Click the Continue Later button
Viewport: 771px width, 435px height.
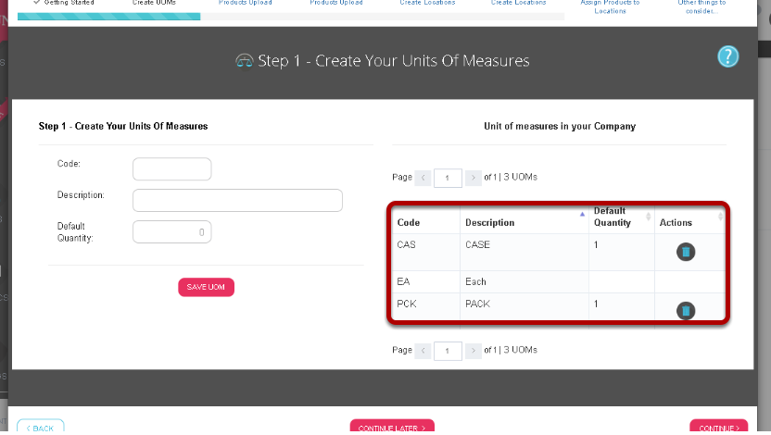[392, 428]
